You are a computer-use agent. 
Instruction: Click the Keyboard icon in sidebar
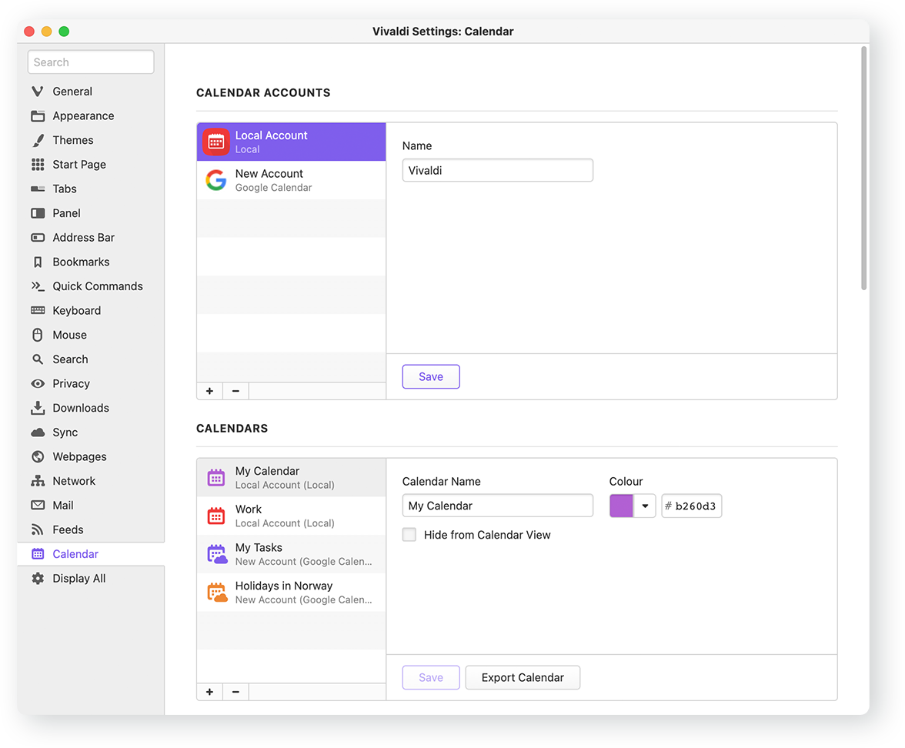tap(38, 311)
